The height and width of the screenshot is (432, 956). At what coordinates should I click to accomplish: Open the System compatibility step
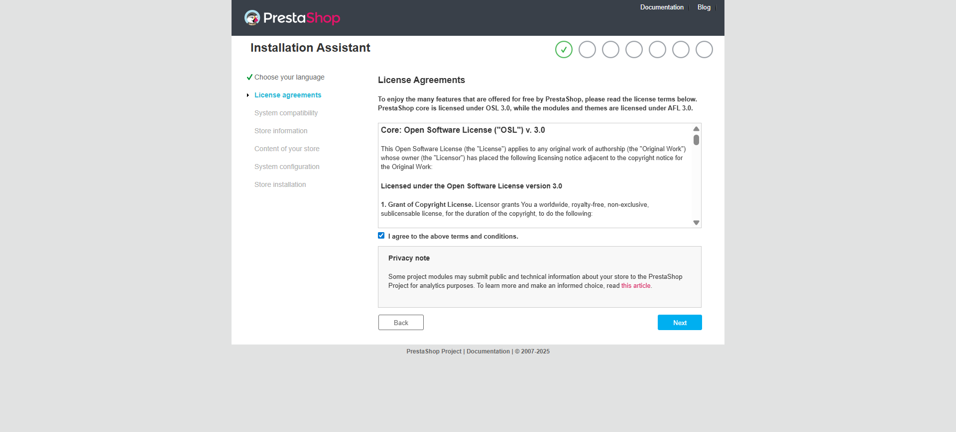click(x=286, y=113)
